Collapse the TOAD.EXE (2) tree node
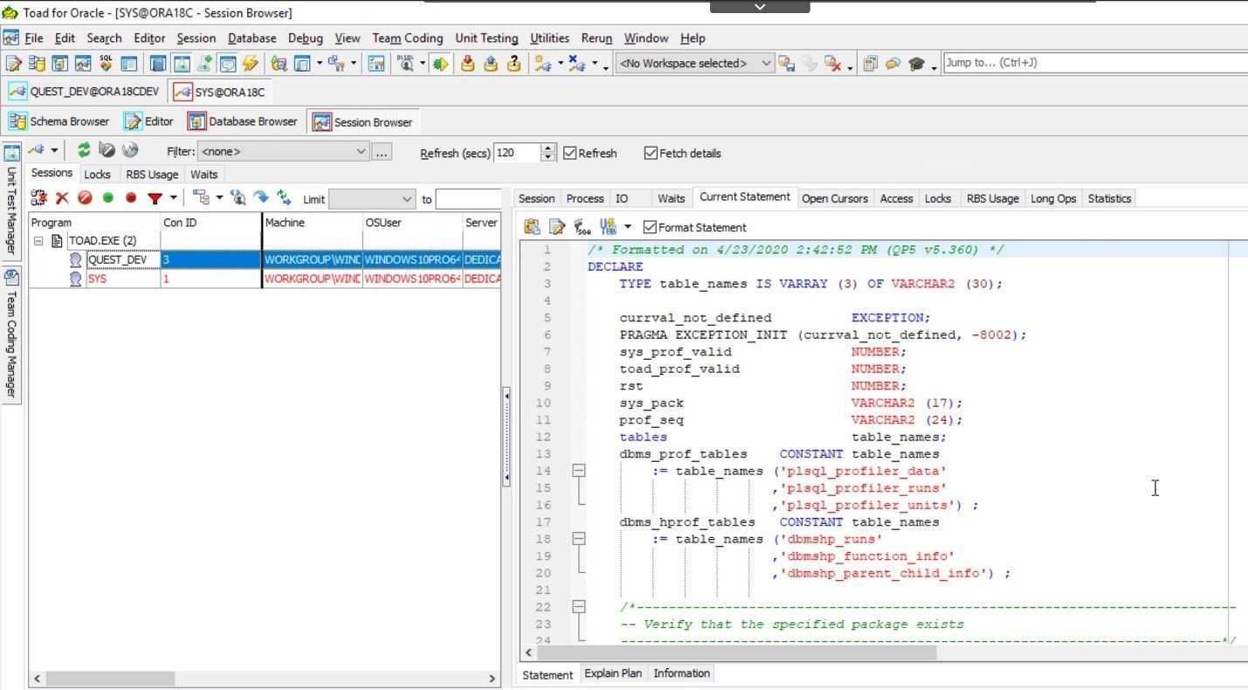1248x690 pixels. point(39,240)
